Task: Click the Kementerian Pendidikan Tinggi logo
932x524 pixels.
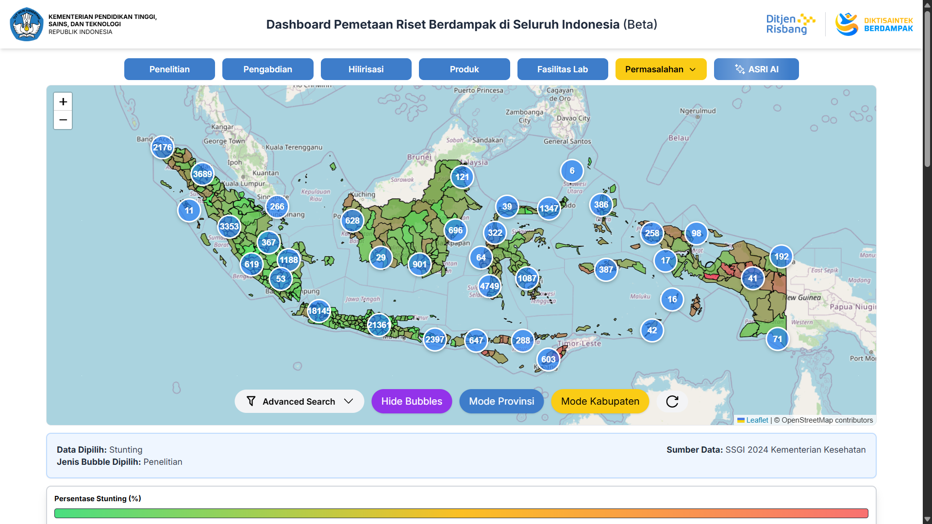Action: [x=27, y=24]
